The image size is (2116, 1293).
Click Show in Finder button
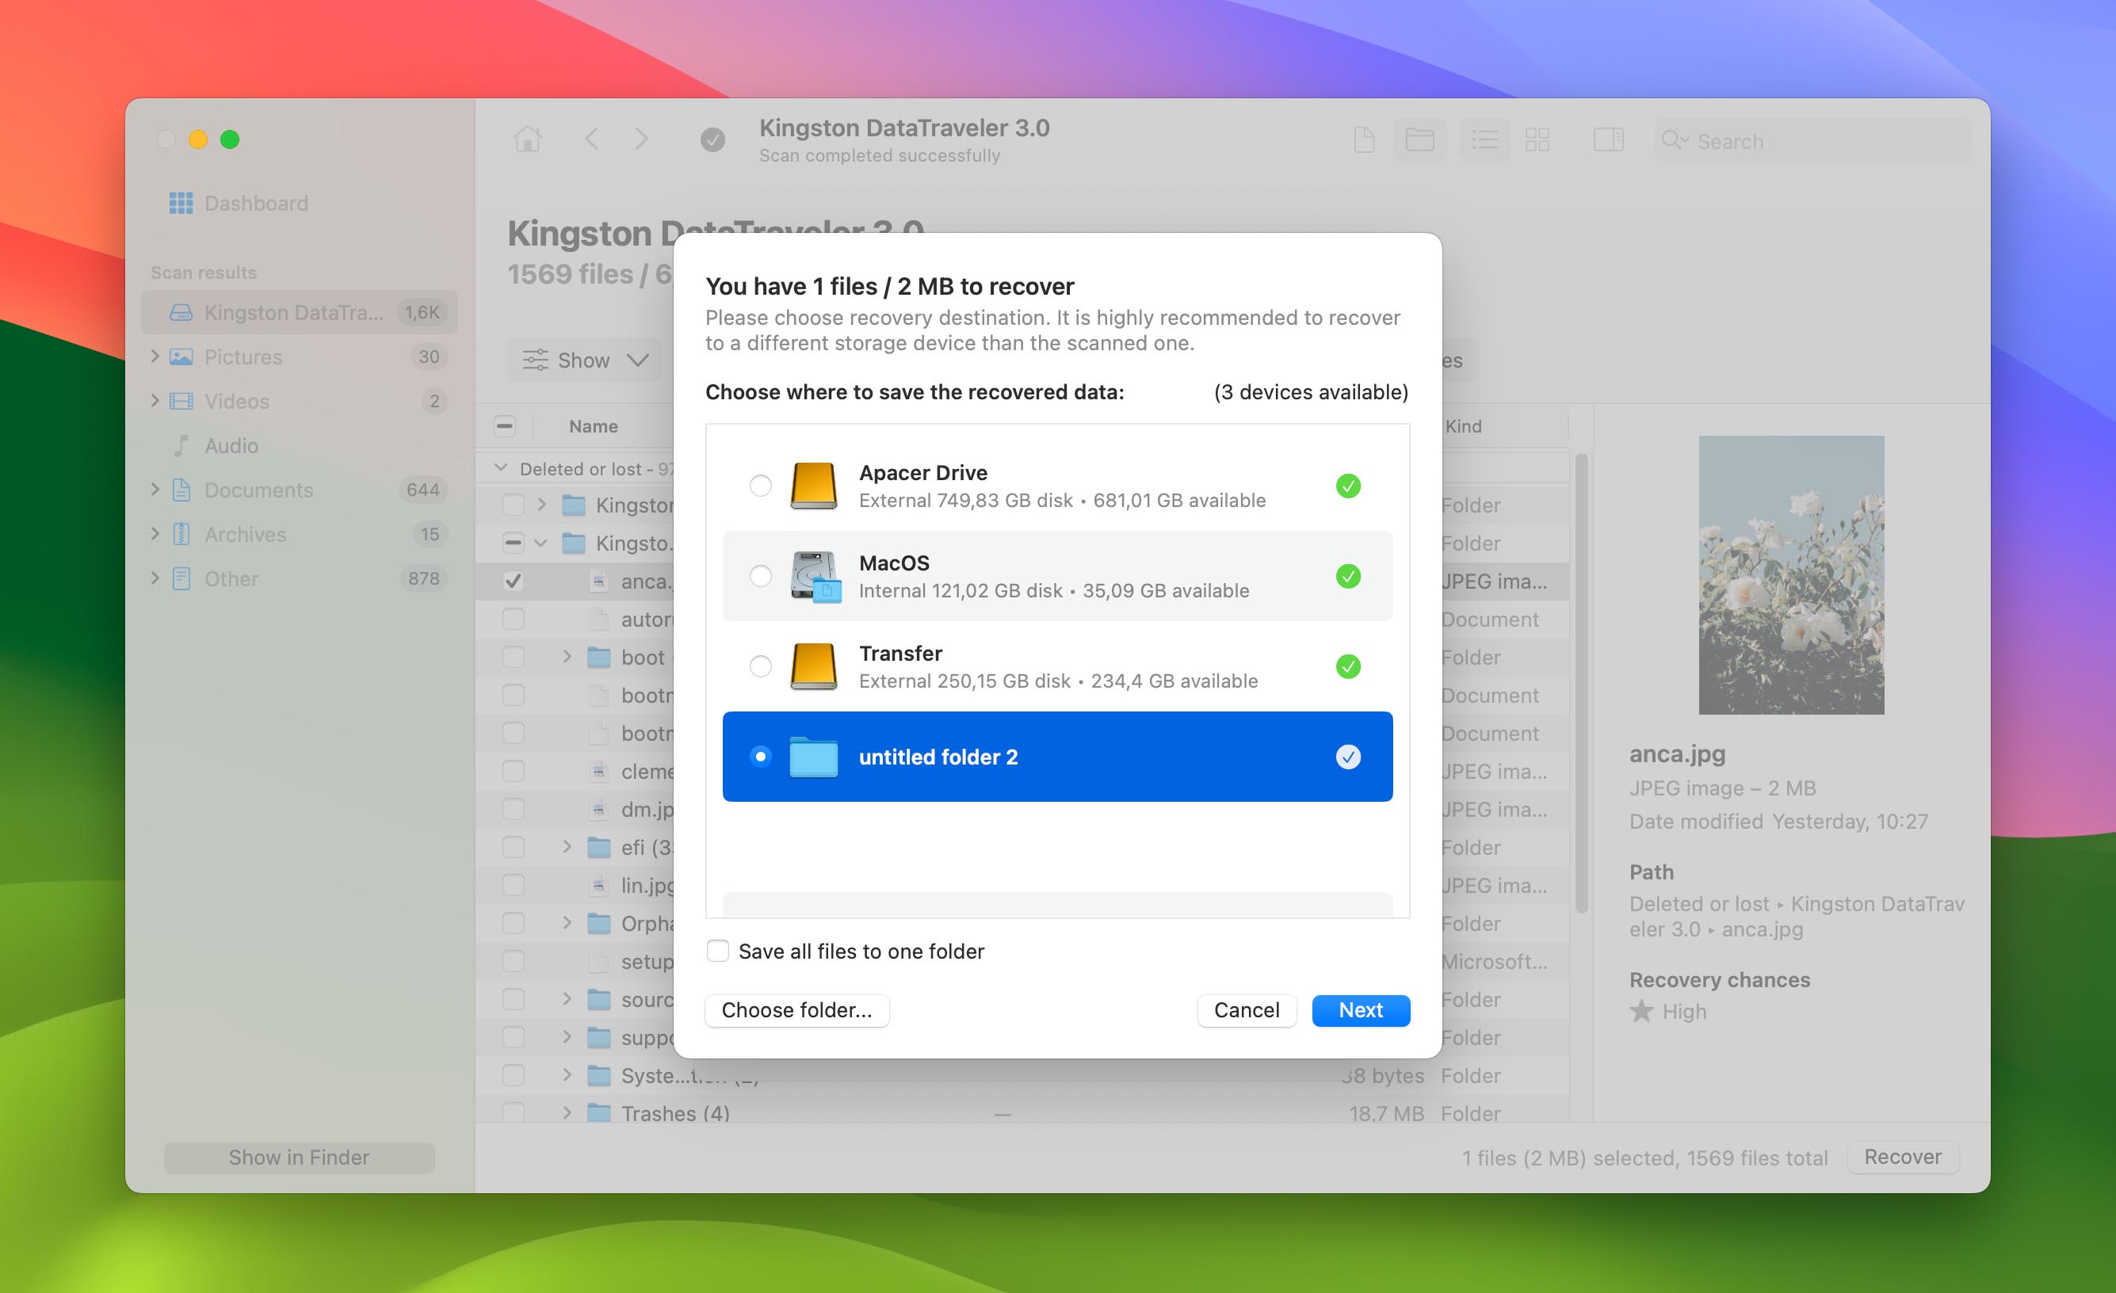[299, 1158]
